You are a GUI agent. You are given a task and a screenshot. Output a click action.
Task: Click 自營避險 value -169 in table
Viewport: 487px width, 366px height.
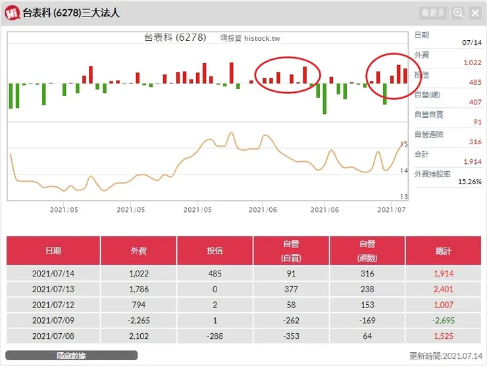(367, 321)
